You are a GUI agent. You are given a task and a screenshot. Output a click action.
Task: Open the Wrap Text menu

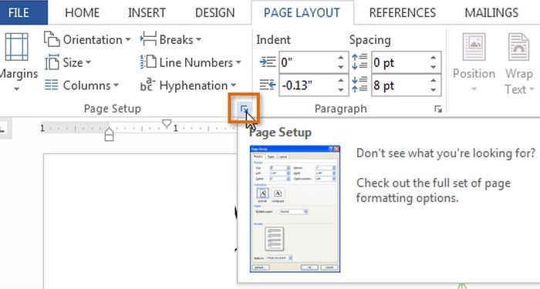519,64
